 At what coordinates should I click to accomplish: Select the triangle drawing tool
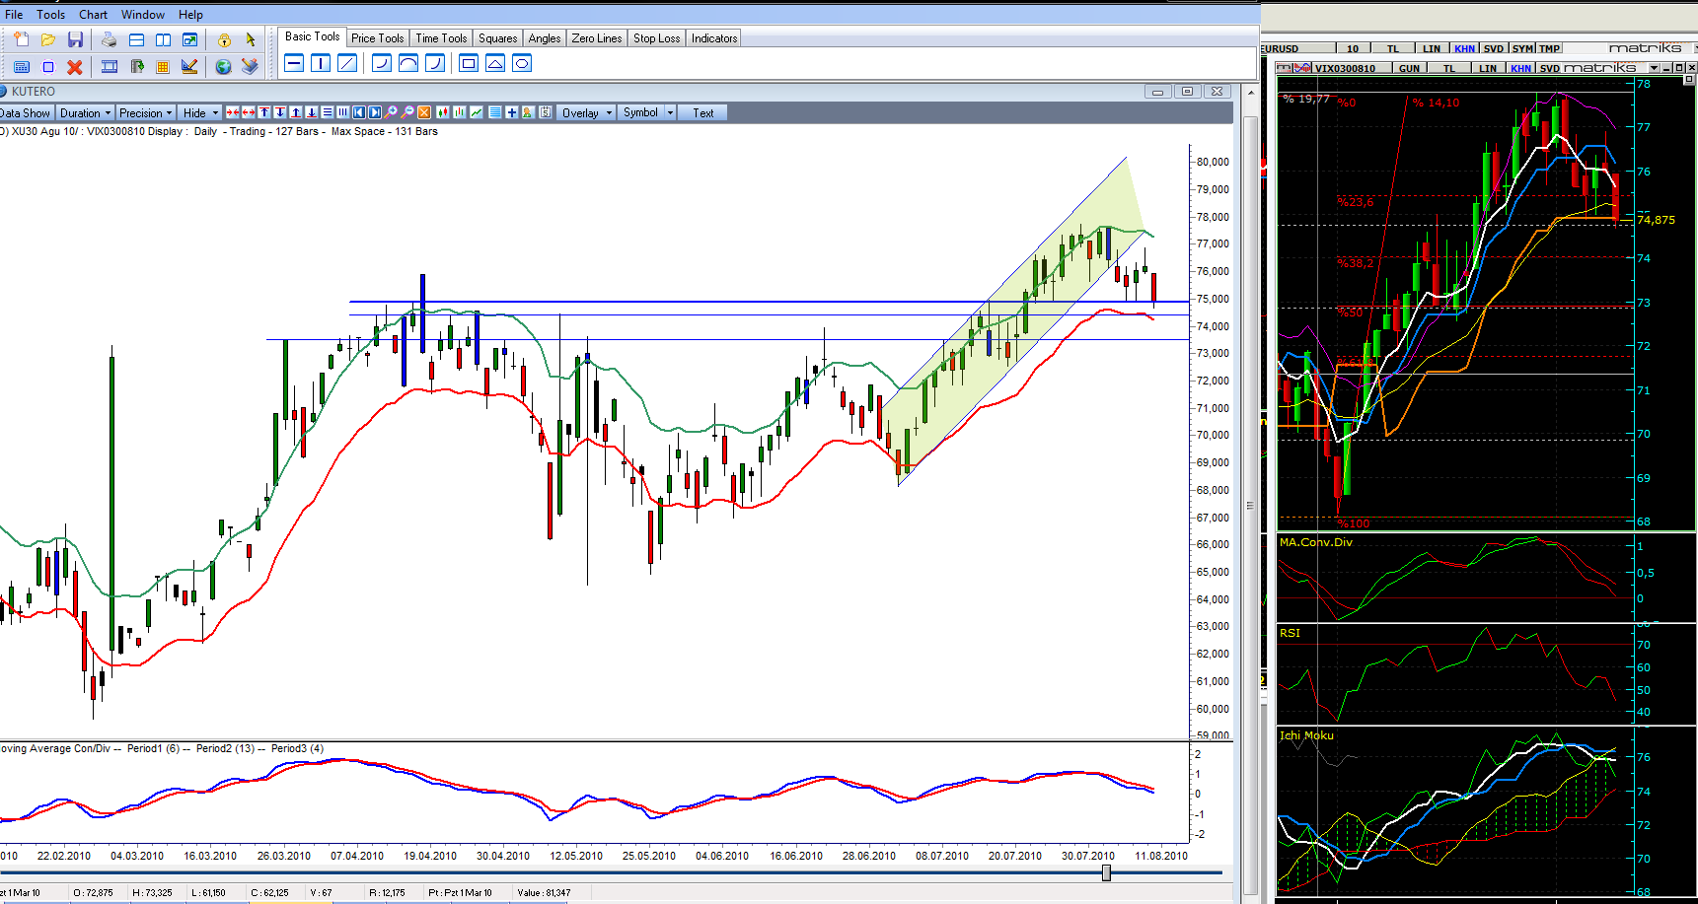(495, 63)
